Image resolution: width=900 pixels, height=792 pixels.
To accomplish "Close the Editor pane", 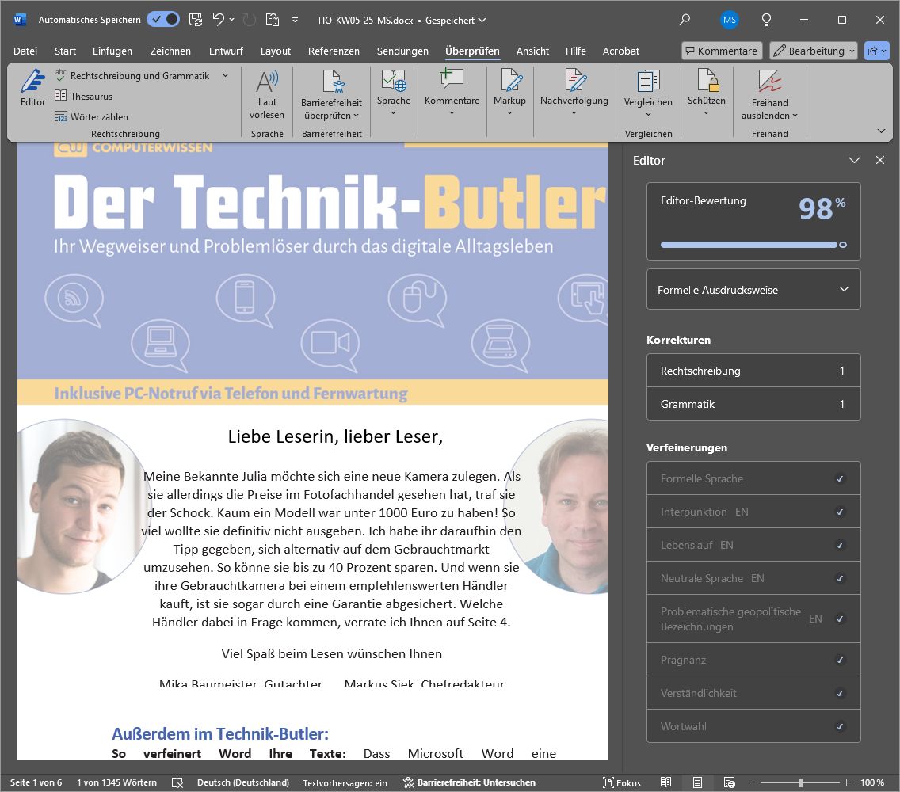I will pos(880,160).
